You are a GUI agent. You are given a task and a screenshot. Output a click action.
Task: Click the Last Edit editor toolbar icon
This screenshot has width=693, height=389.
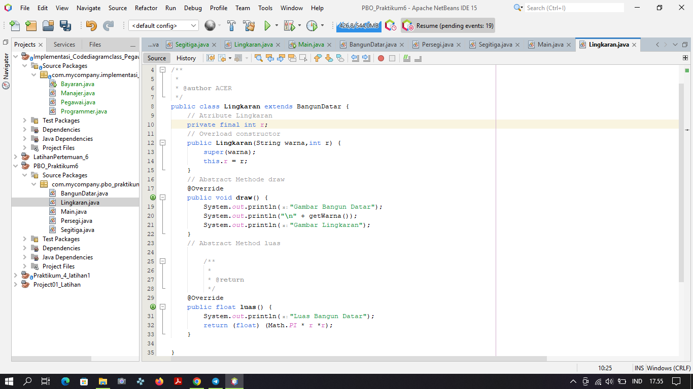[x=211, y=58]
